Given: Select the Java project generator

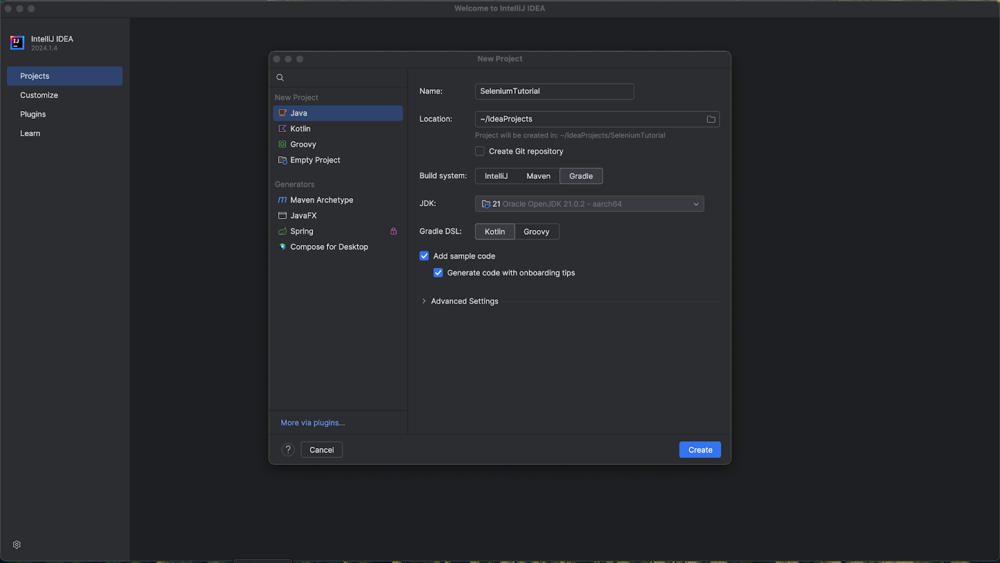Looking at the screenshot, I should pos(298,113).
